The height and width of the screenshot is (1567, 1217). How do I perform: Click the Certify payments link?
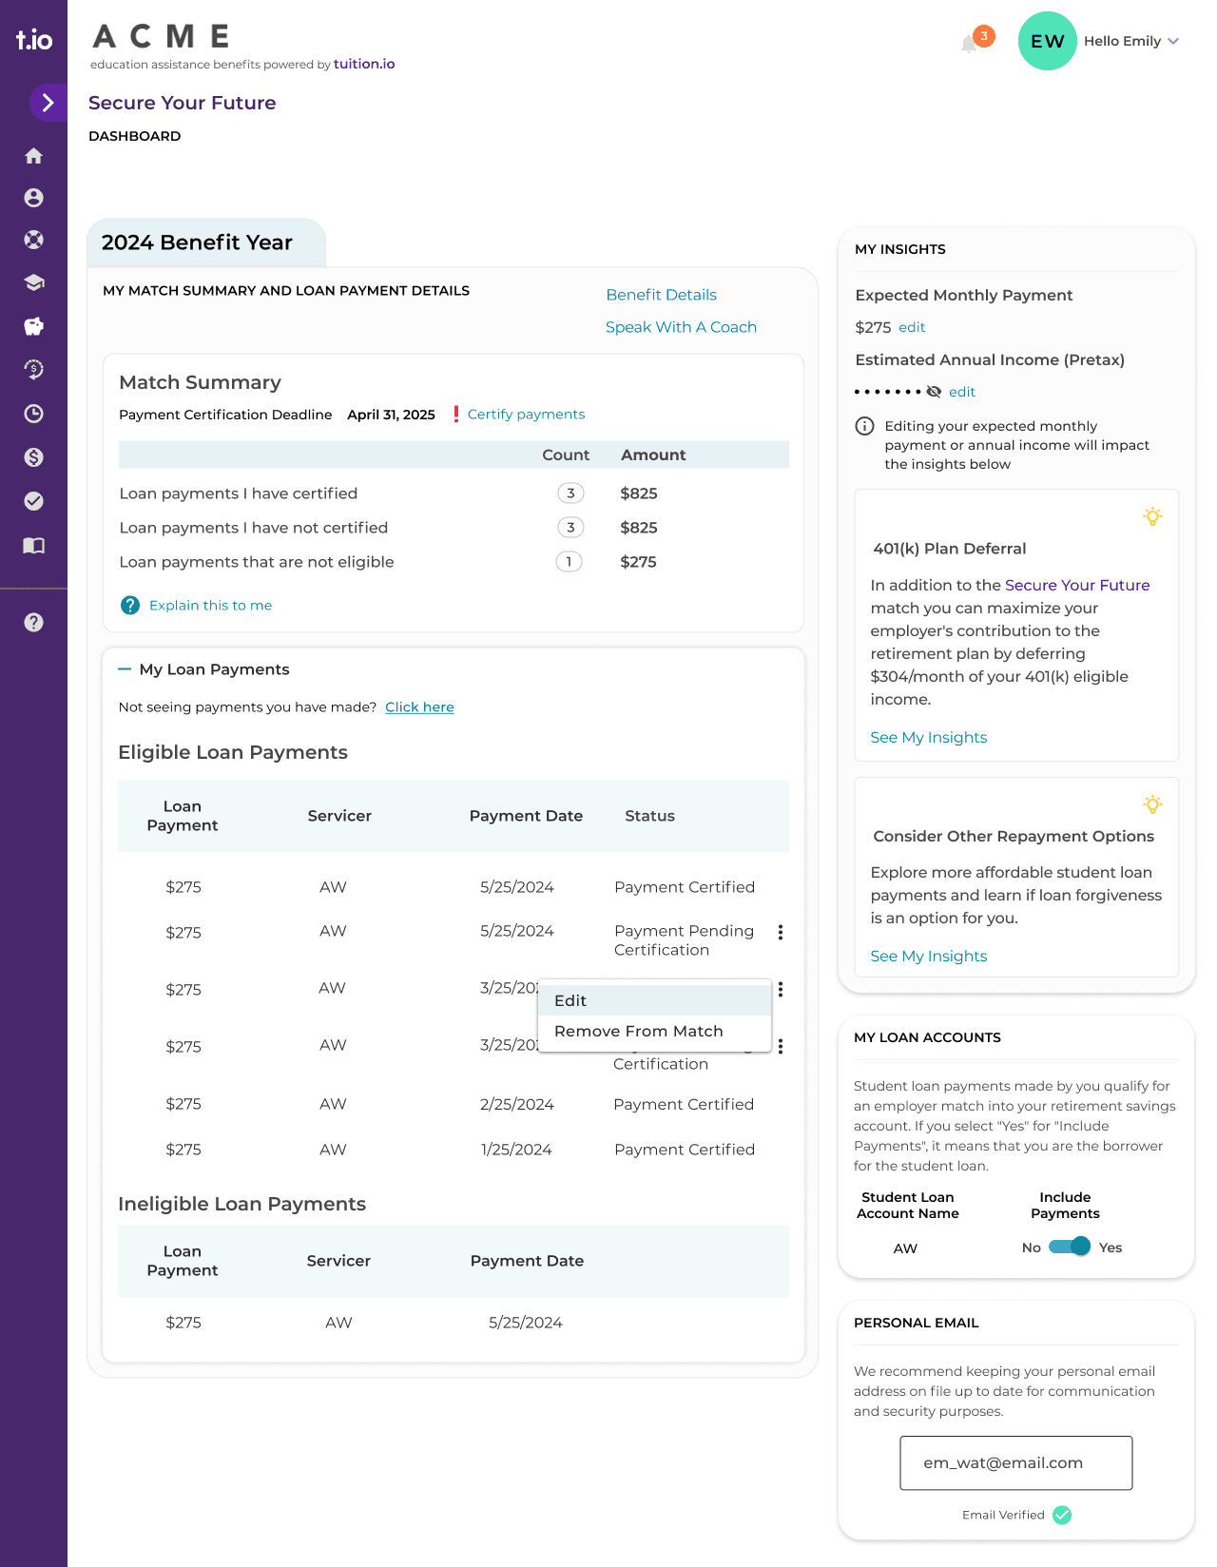[526, 415]
